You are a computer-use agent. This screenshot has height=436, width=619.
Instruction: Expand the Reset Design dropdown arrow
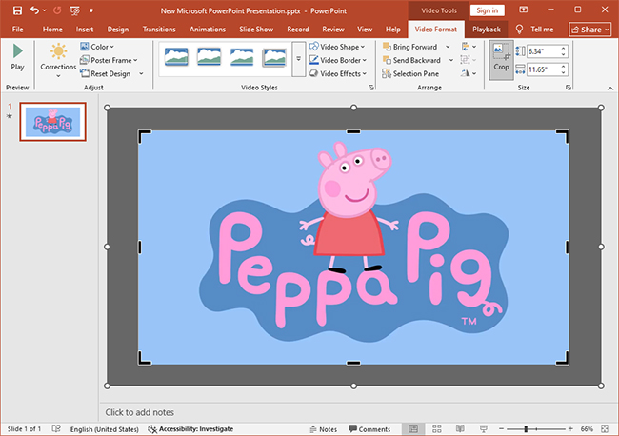(x=141, y=74)
